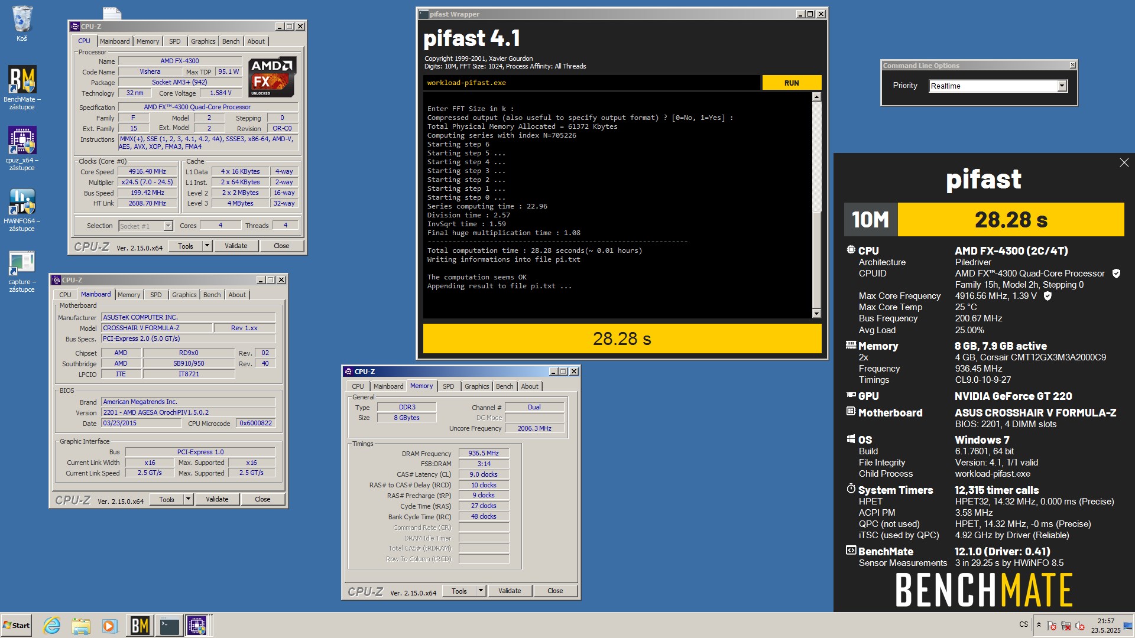1135x638 pixels.
Task: Click the yellow RUN button in pifast
Action: 792,83
